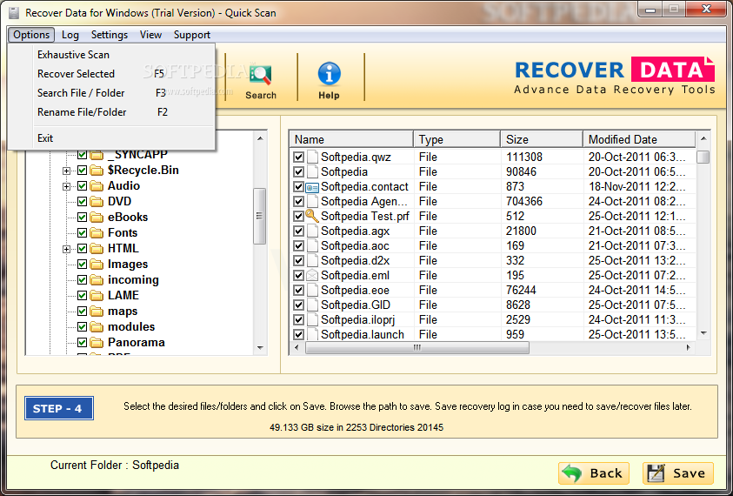Screen dimensions: 733x496
Task: Toggle the Images folder checkbox
Action: [x=83, y=265]
